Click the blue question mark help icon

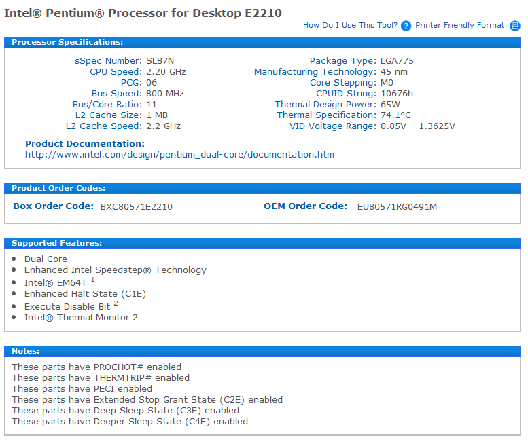coord(406,26)
